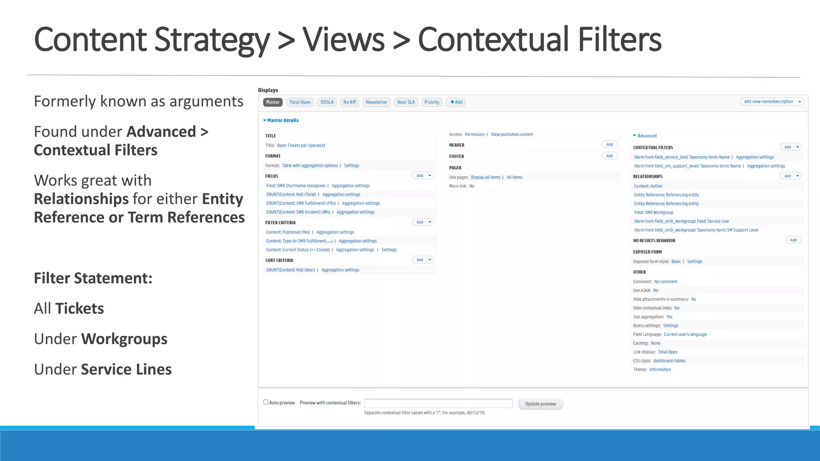
Task: Open Exposed form style Settings link
Action: [694, 262]
